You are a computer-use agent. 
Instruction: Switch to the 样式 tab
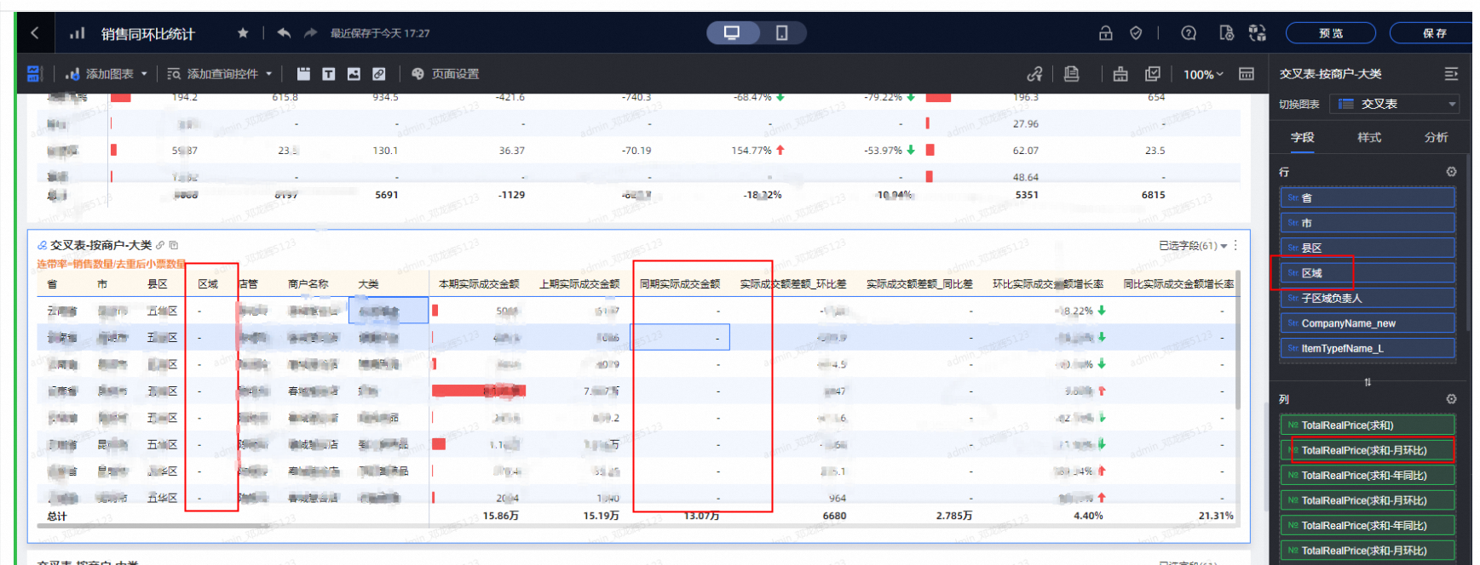1368,137
